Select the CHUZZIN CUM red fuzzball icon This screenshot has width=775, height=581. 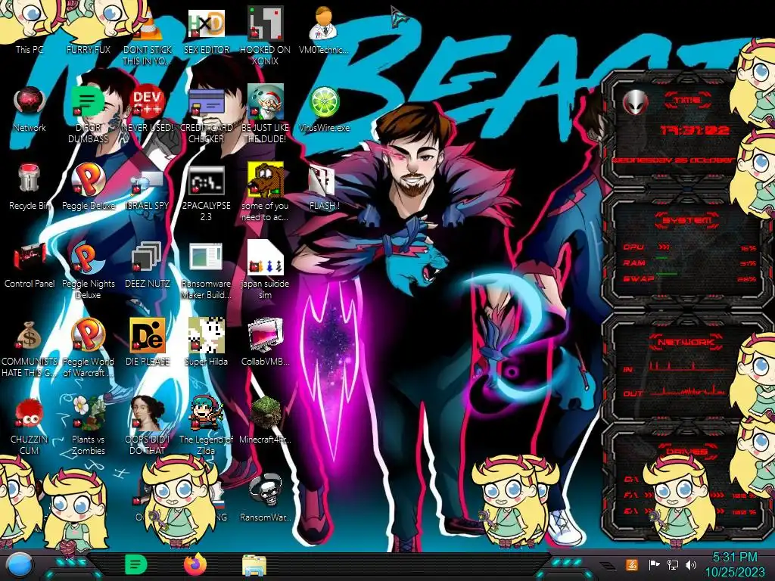[x=30, y=426]
